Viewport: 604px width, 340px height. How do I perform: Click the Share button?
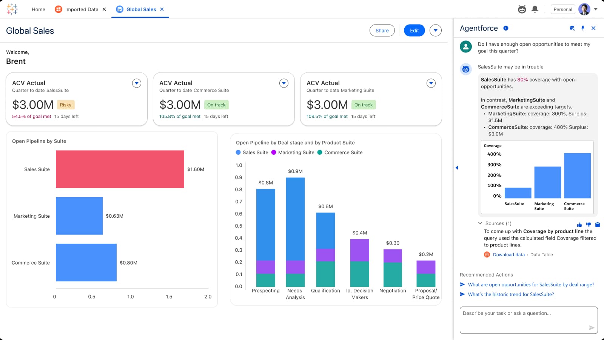(x=382, y=30)
